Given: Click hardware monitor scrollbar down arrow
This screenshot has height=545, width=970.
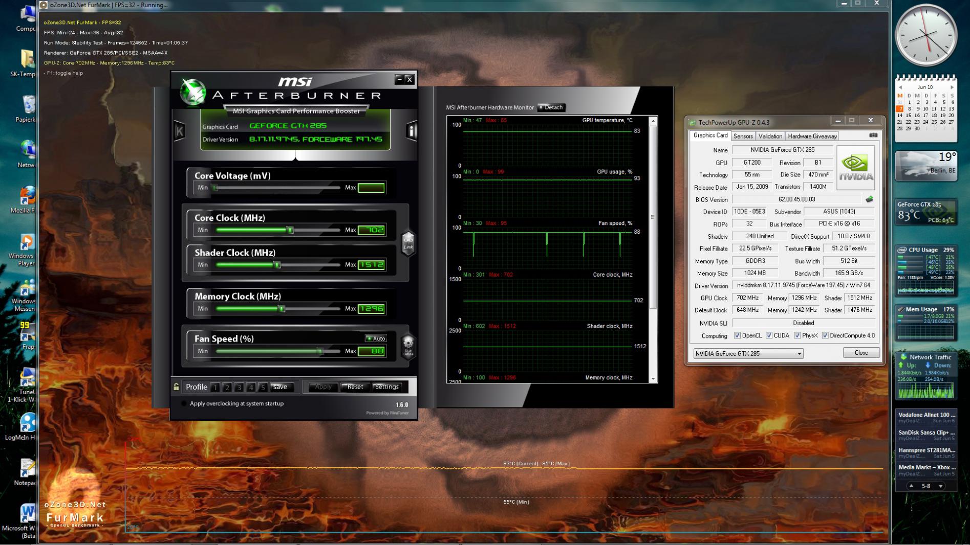Looking at the screenshot, I should [x=653, y=379].
